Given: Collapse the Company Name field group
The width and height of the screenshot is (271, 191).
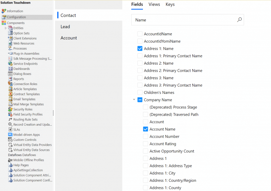Looking at the screenshot, I should pos(134,100).
